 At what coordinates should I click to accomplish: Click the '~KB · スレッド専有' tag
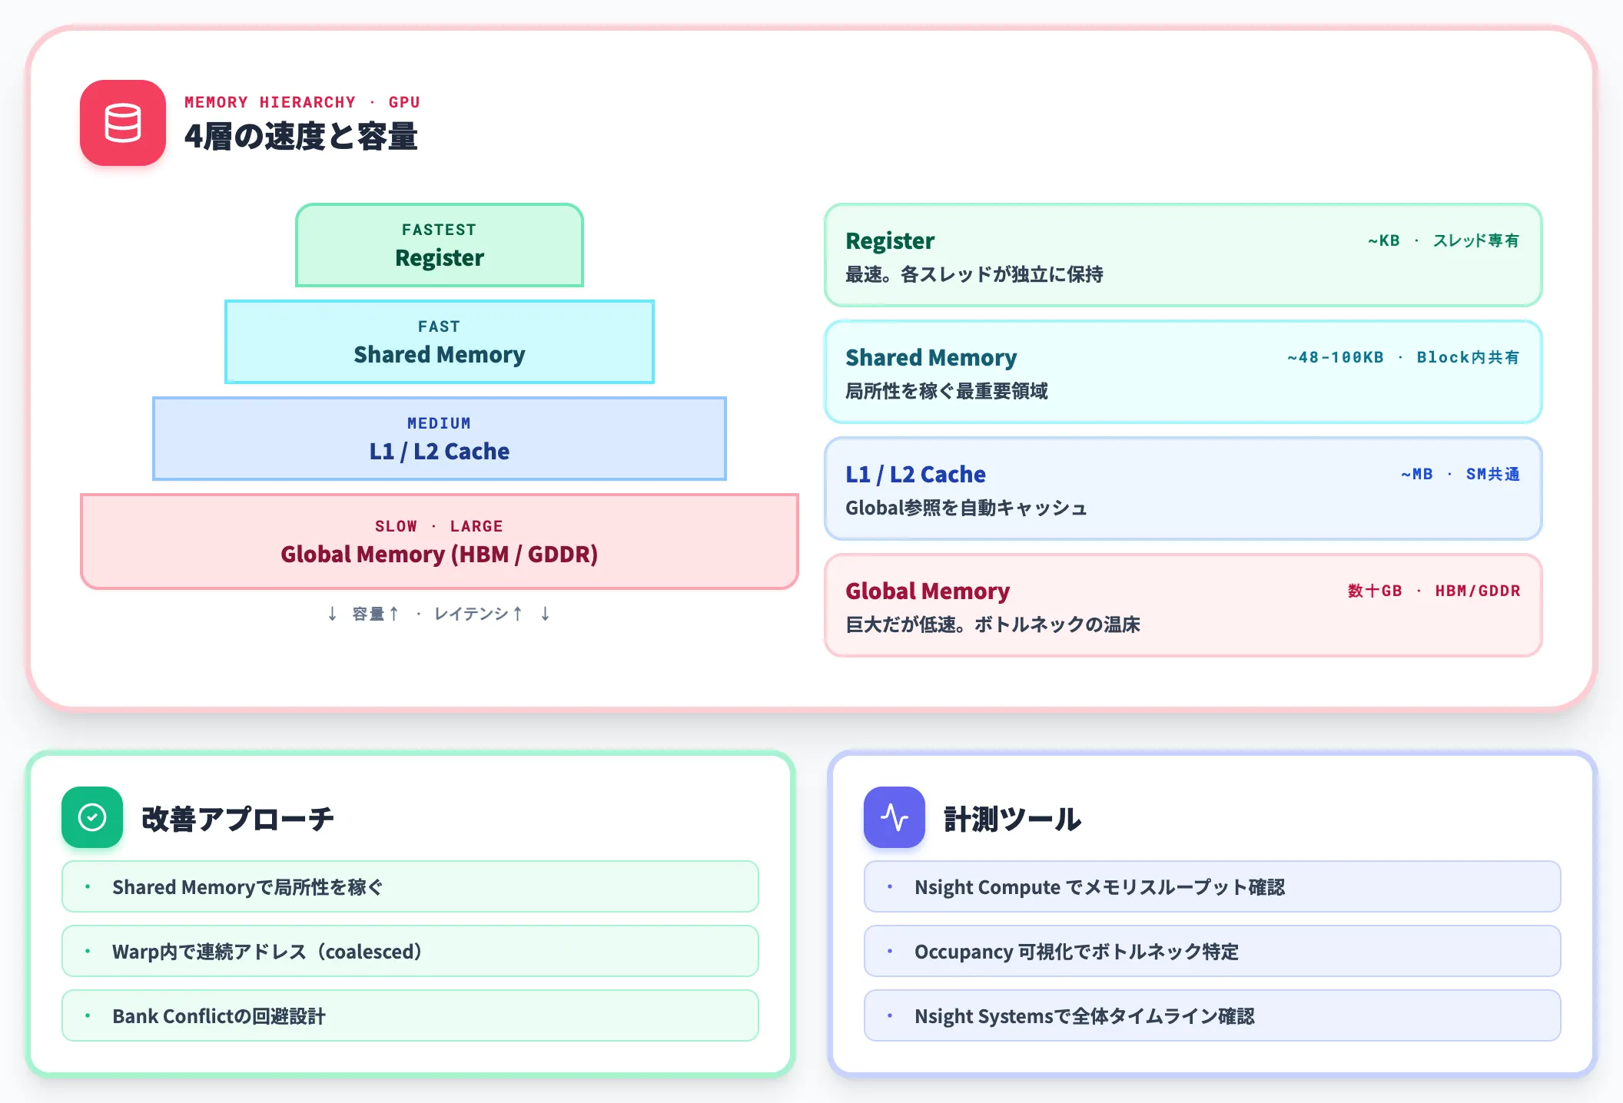(1444, 240)
